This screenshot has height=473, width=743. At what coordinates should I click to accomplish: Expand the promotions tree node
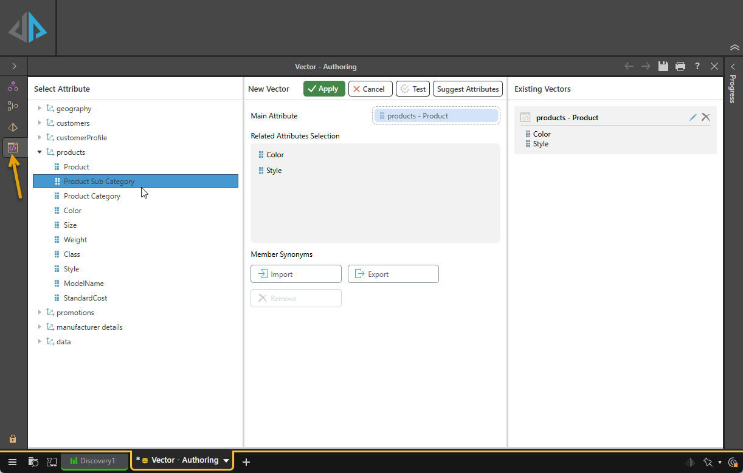tap(40, 313)
